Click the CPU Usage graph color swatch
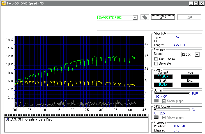The width and height of the screenshot is (205, 134). [x=156, y=117]
